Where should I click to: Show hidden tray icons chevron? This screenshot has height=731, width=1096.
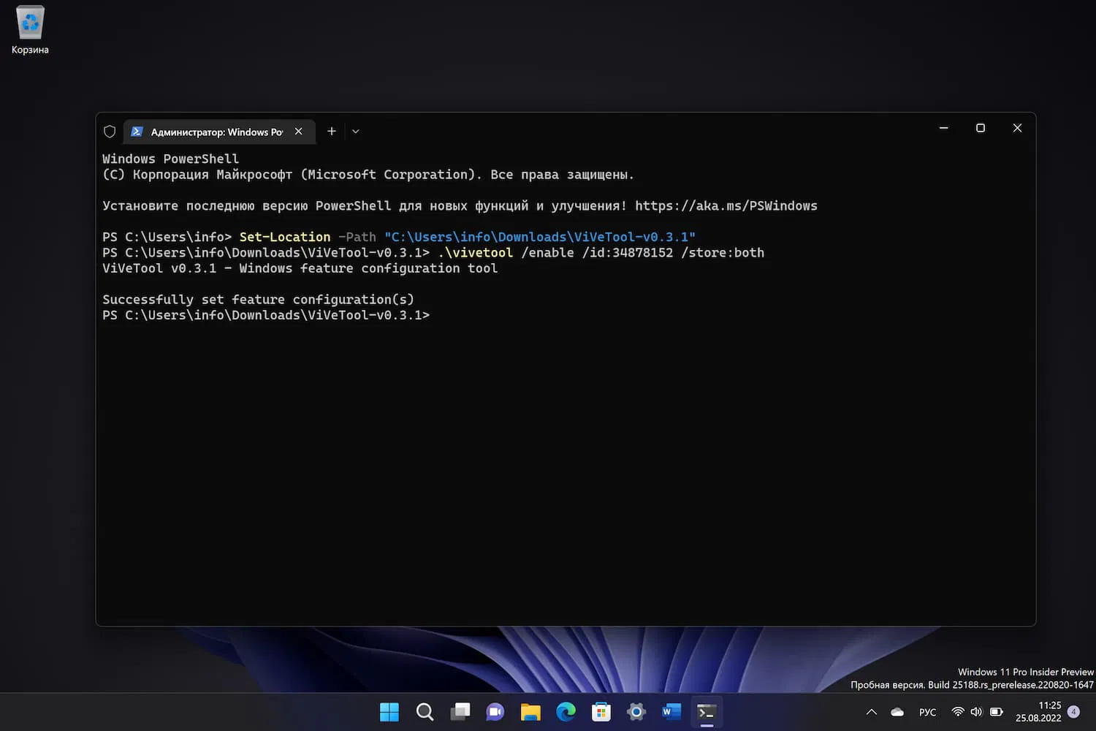coord(872,712)
